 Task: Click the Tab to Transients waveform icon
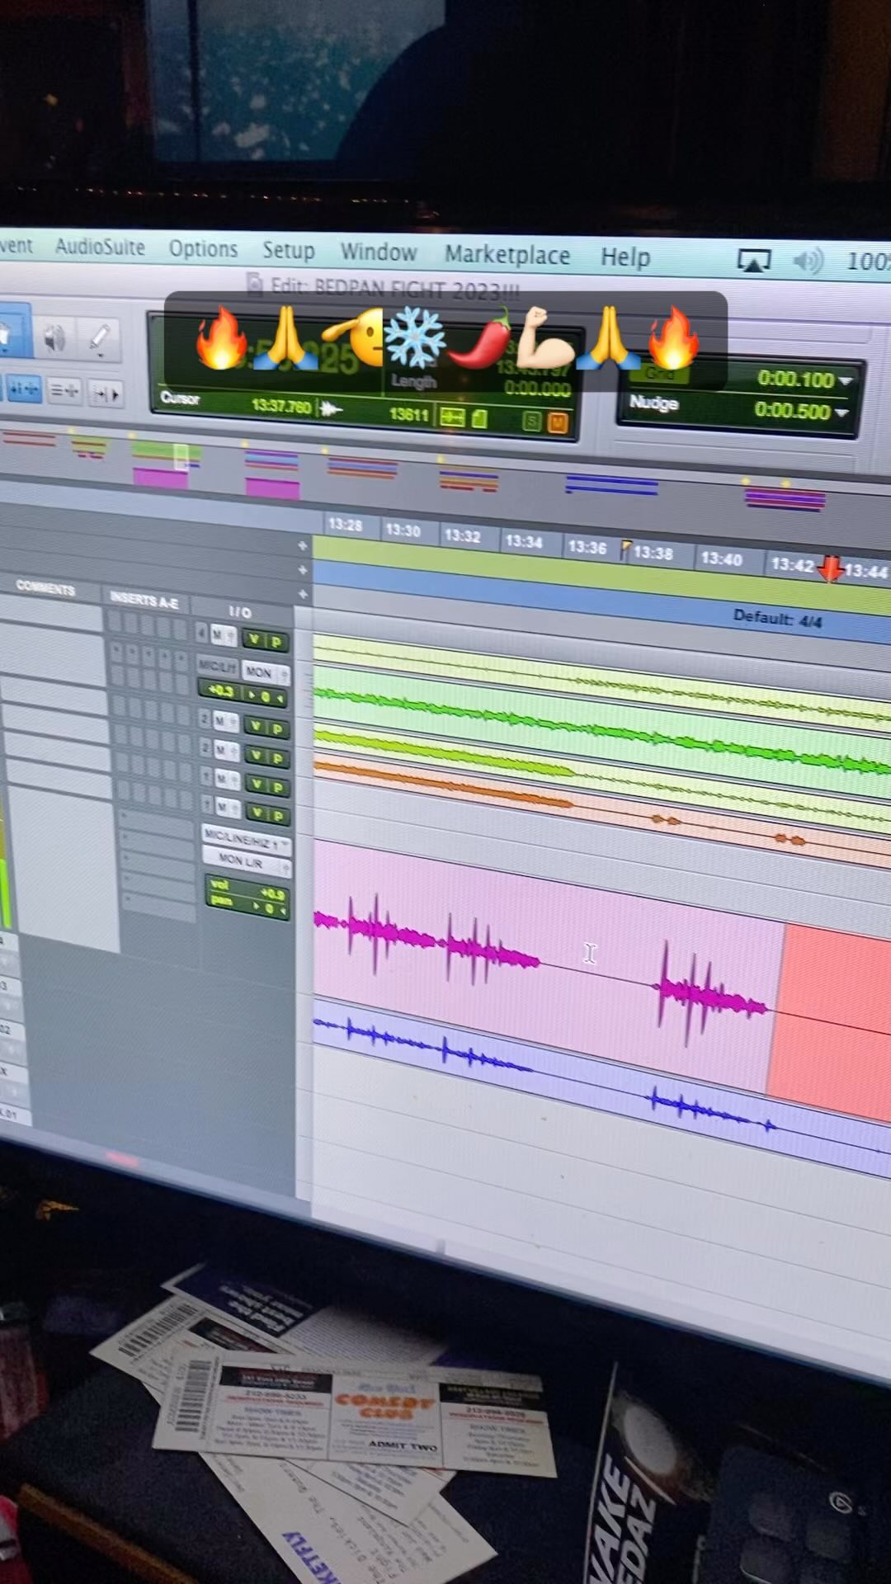click(x=331, y=408)
